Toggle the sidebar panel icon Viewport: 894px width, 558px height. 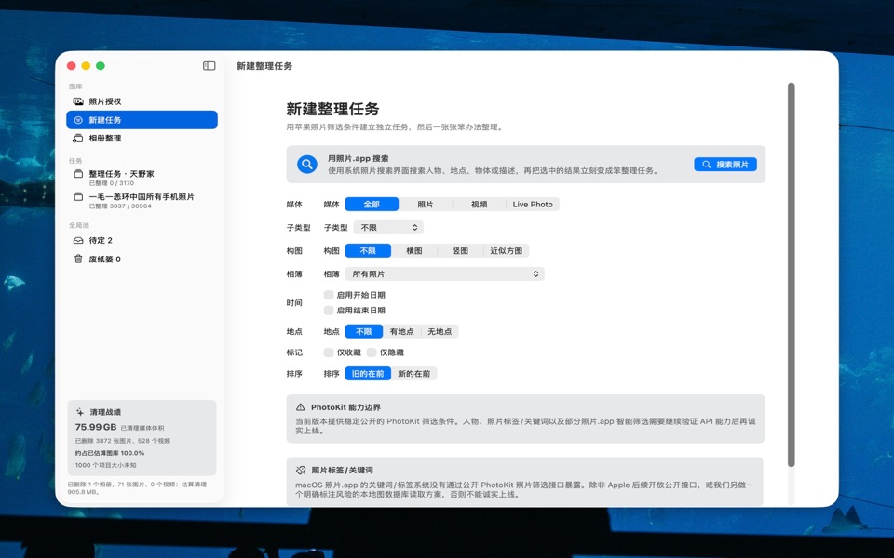tap(210, 66)
